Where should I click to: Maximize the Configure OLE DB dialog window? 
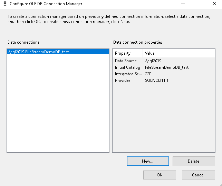[199, 4]
